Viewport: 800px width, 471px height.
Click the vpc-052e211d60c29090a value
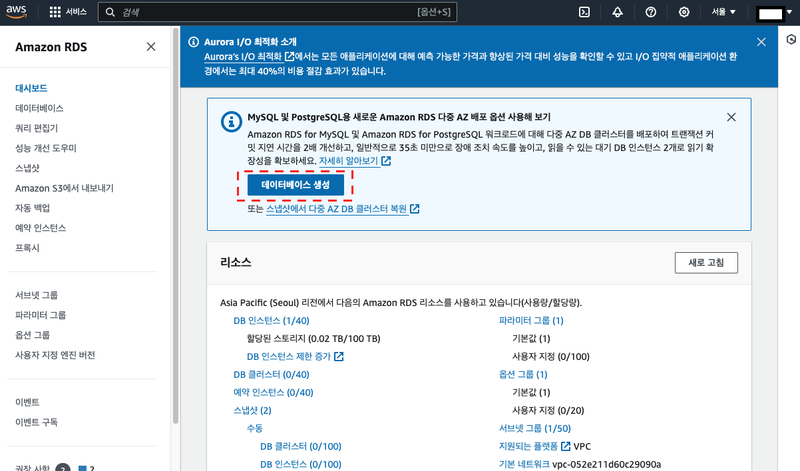(x=607, y=464)
